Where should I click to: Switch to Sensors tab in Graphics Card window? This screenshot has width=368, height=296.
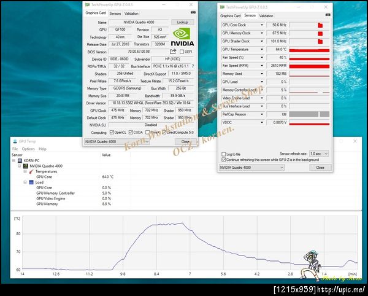coord(115,14)
